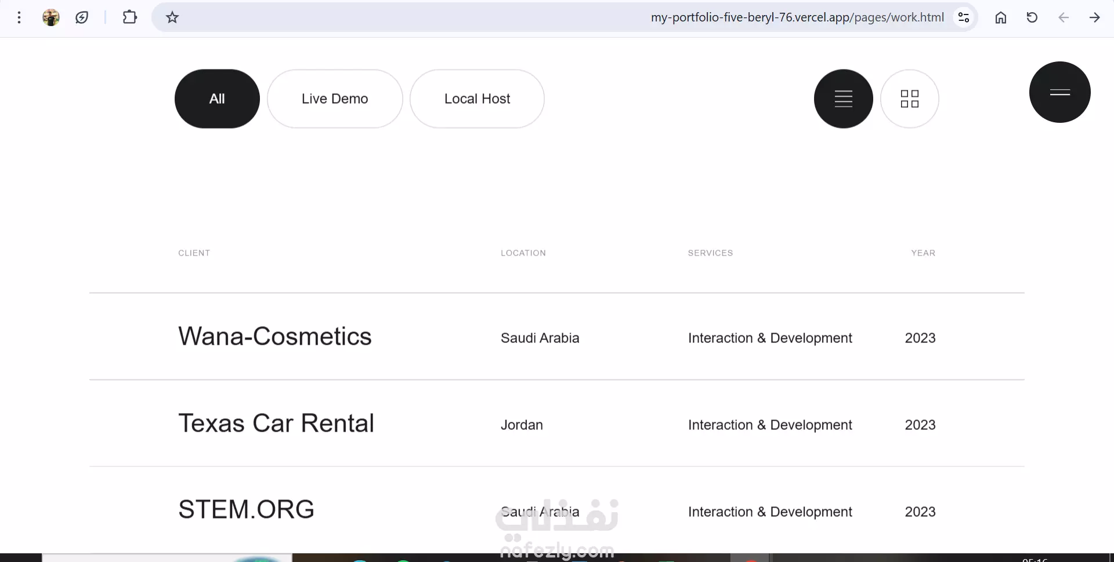Image resolution: width=1114 pixels, height=562 pixels.
Task: Filter projects by Live Demo
Action: [335, 98]
